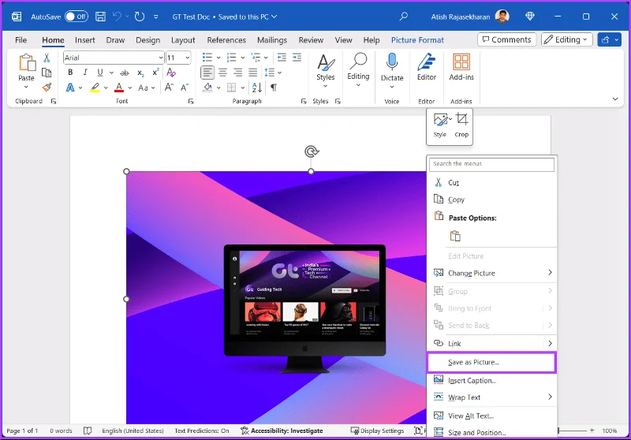Image resolution: width=631 pixels, height=440 pixels.
Task: Open the search magnifier in title bar
Action: tap(403, 17)
